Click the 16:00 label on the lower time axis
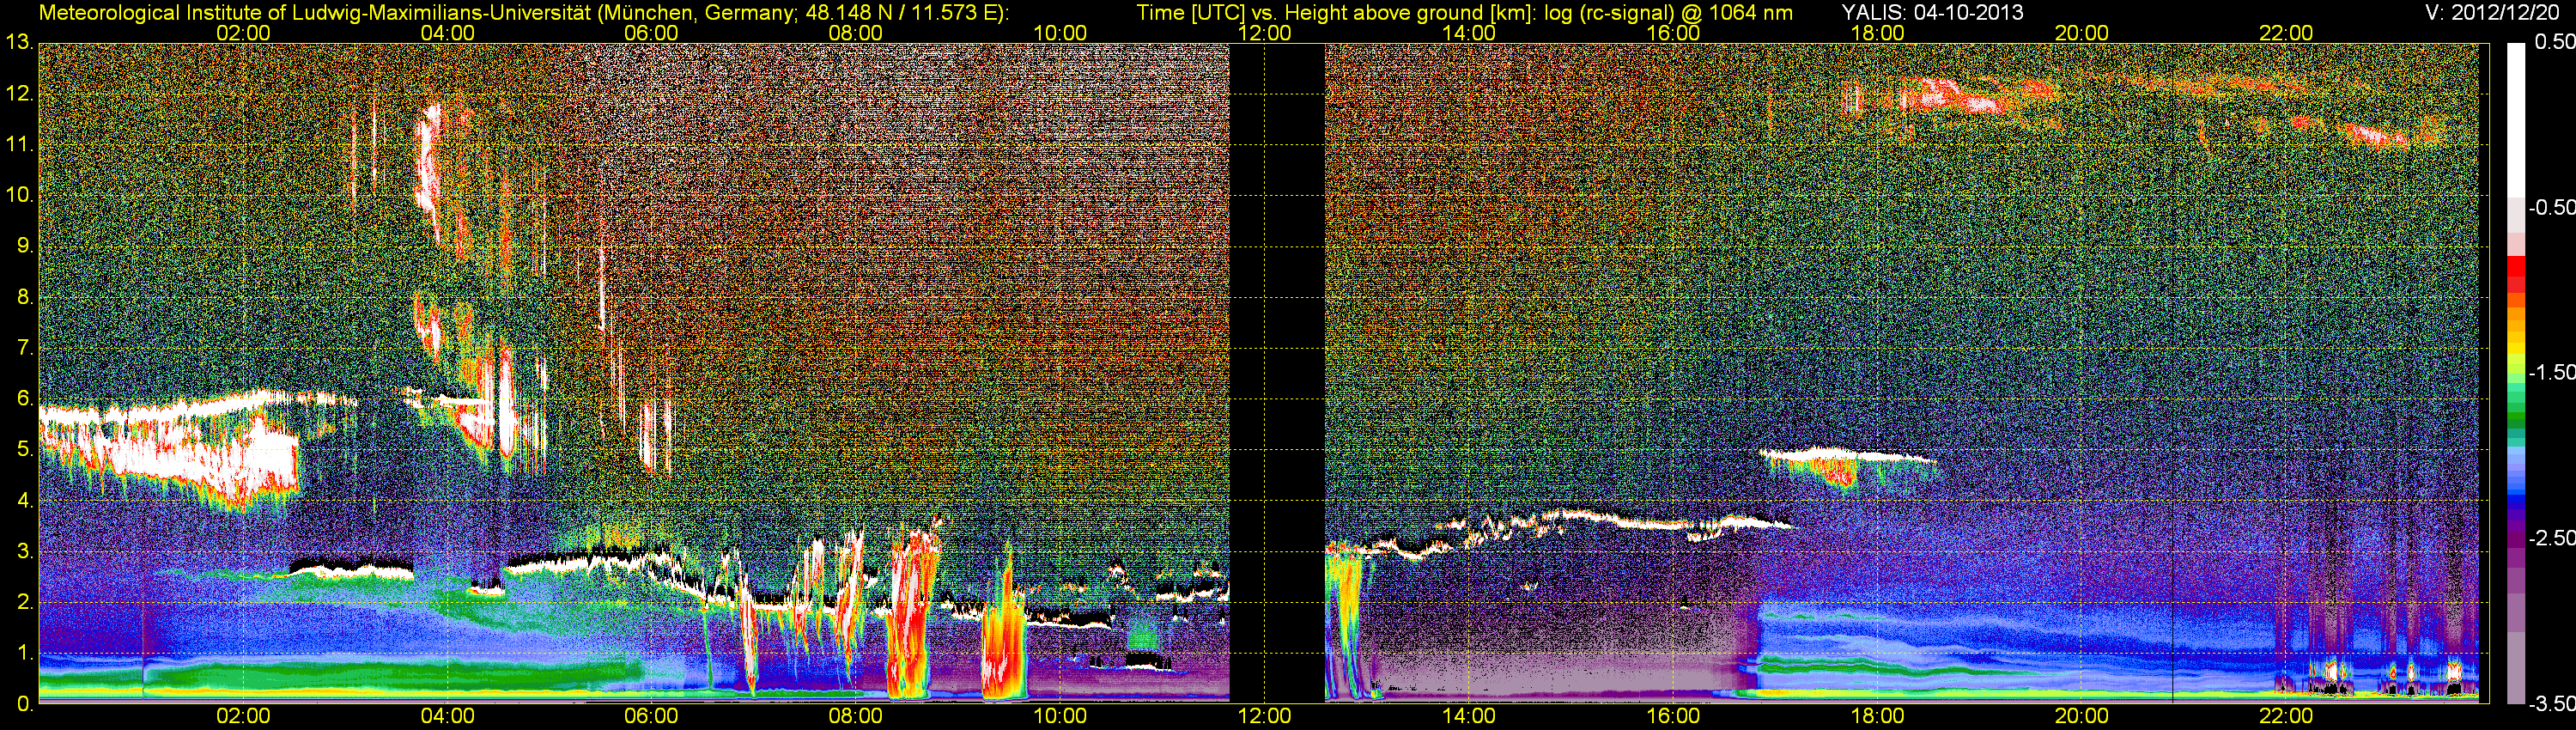 tap(1673, 716)
